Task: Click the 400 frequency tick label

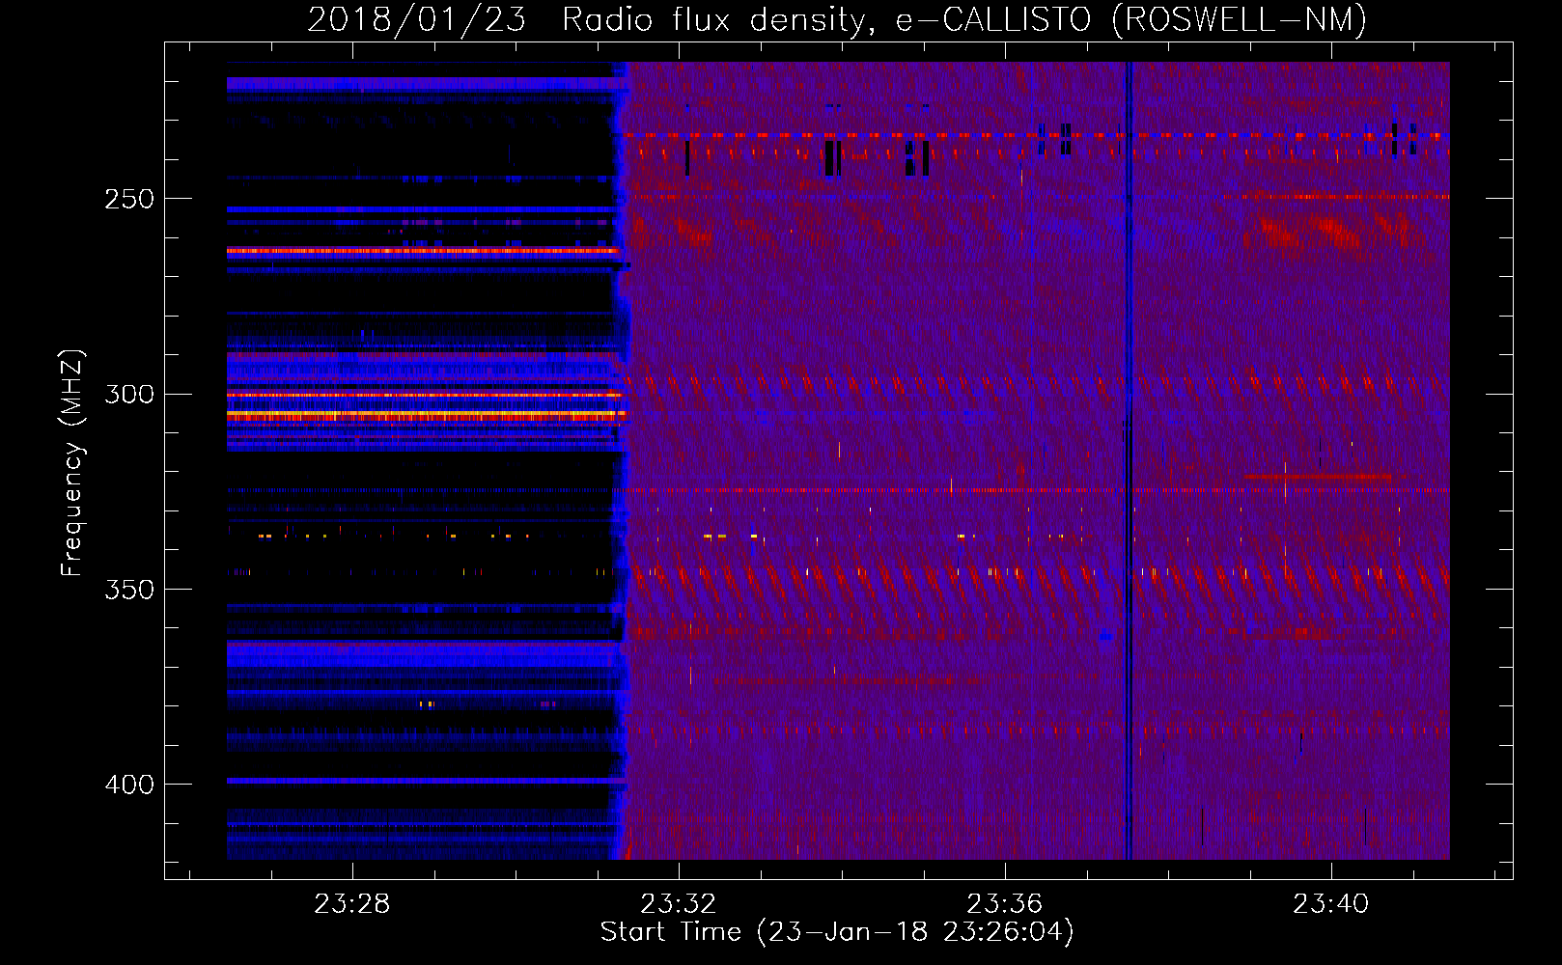Action: pyautogui.click(x=129, y=785)
